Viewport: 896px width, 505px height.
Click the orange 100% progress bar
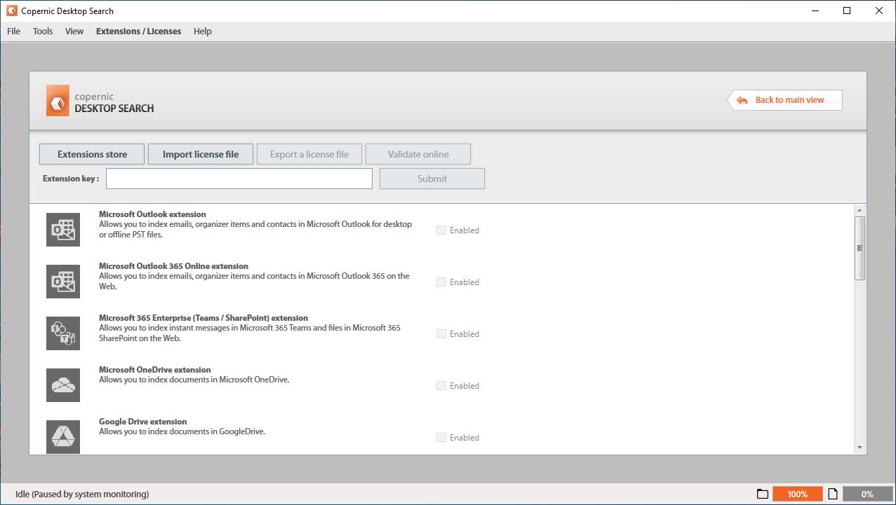coord(797,494)
